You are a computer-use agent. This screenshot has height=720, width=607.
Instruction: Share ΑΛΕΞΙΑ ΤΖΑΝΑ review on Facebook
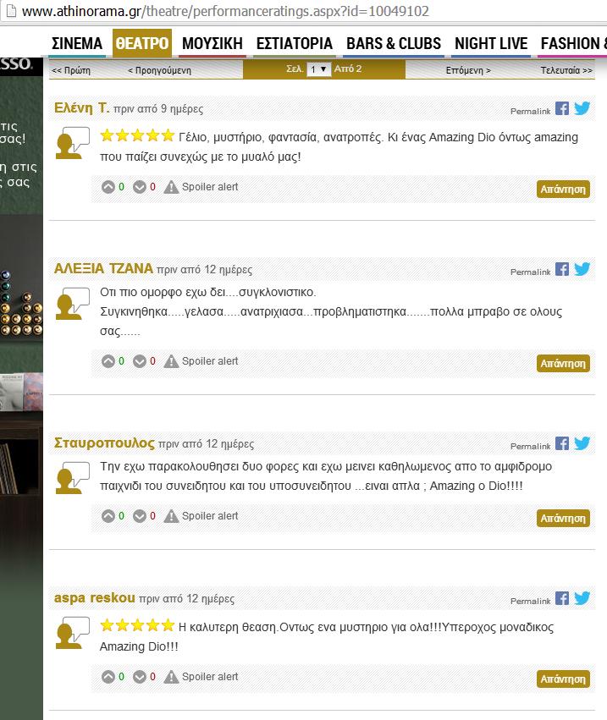click(x=561, y=269)
